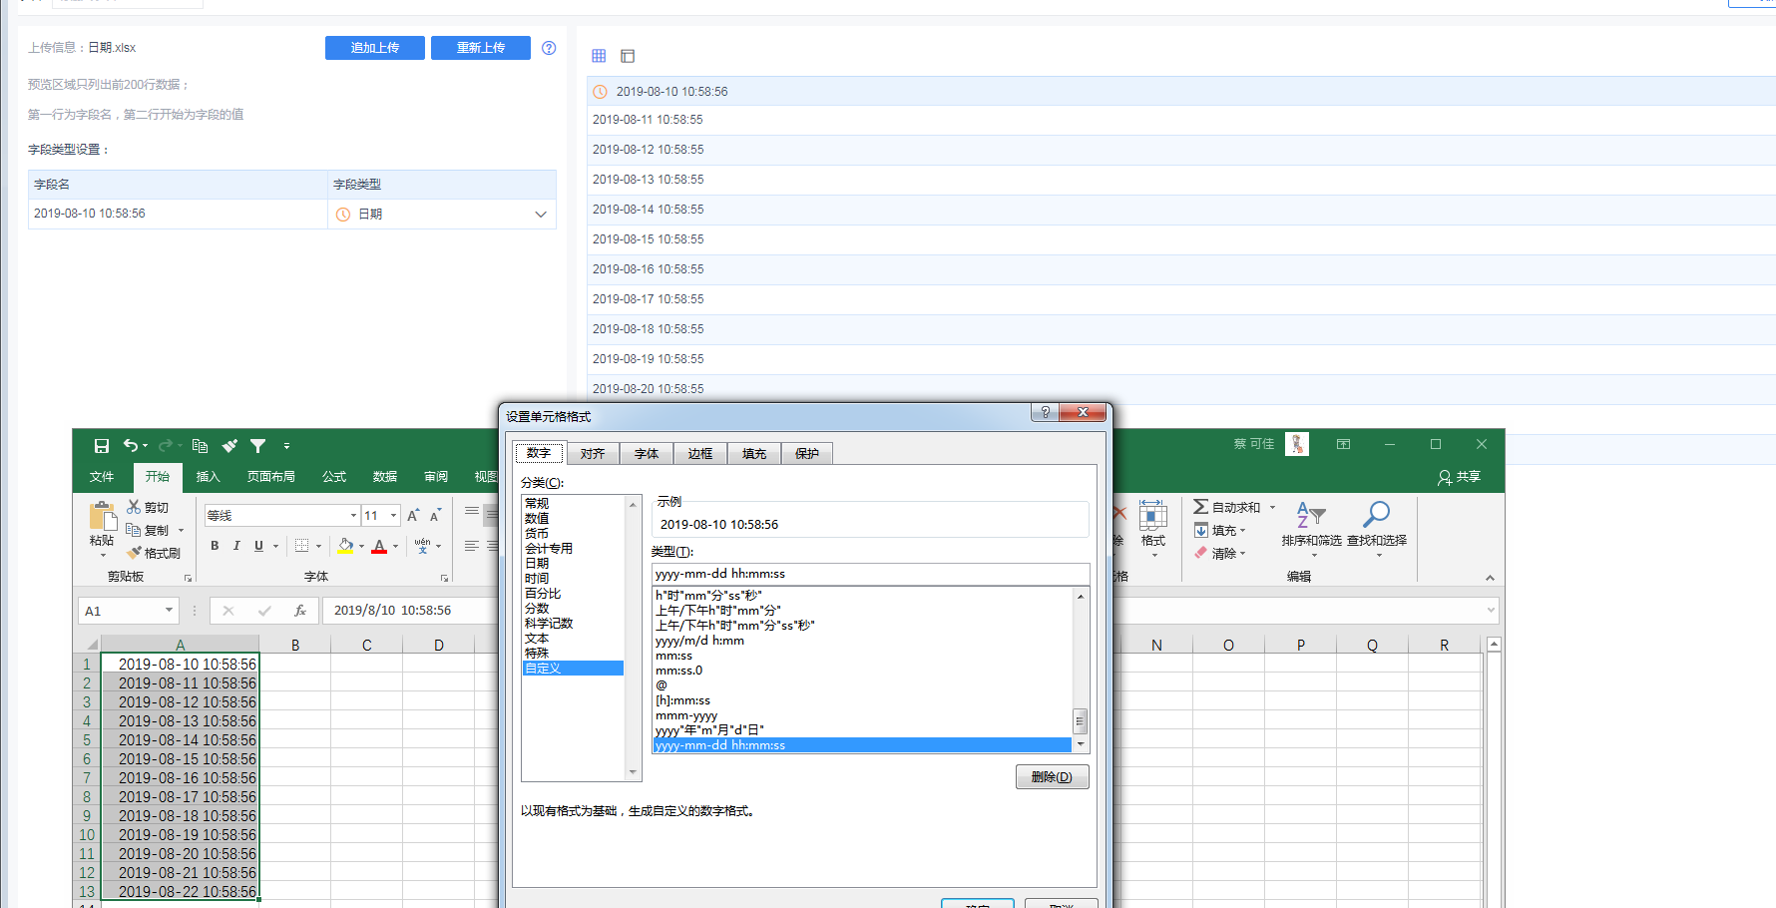Click the fx insert function icon
1776x908 pixels.
click(300, 611)
